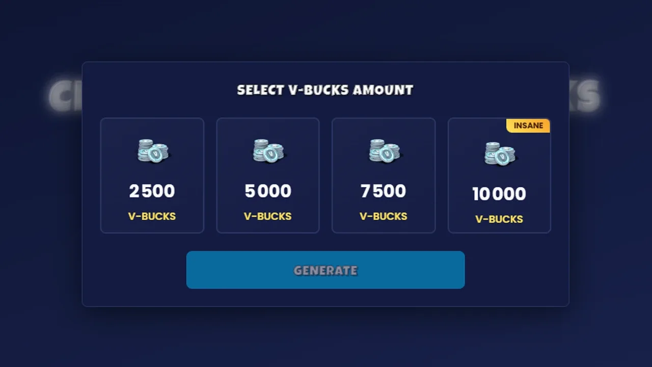
Task: Choose the 5000 V-Bucks option card
Action: click(268, 175)
